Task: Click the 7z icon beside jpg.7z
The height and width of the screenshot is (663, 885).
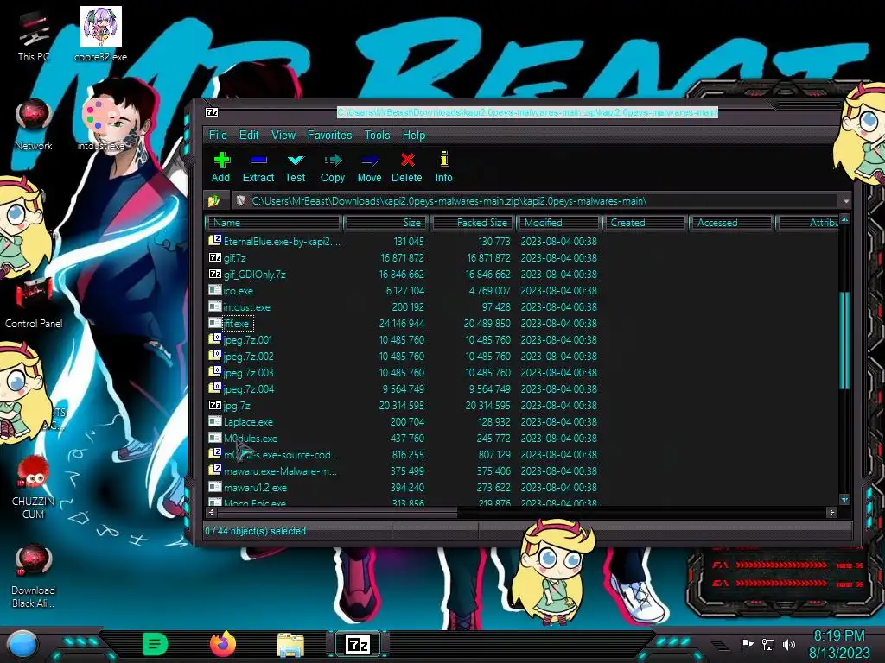Action: pyautogui.click(x=215, y=405)
